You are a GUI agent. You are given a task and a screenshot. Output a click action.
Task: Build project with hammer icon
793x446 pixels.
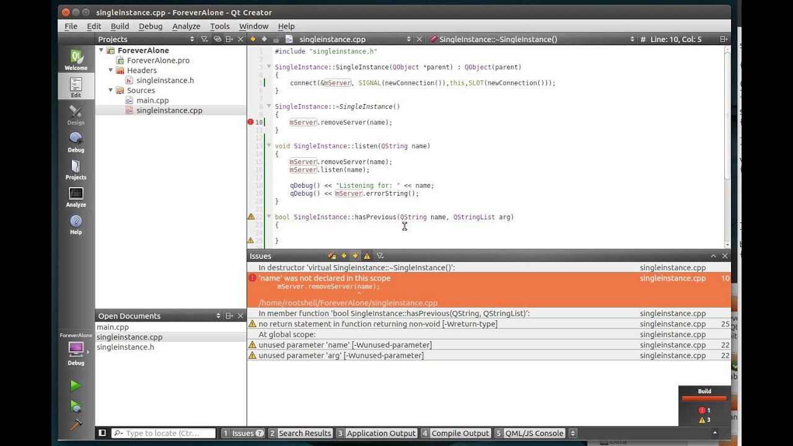click(76, 425)
